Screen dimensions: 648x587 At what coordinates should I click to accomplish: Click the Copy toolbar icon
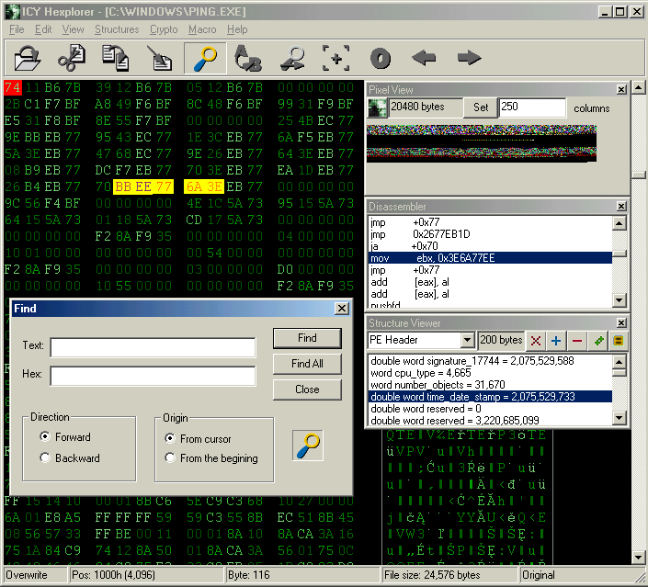[116, 58]
